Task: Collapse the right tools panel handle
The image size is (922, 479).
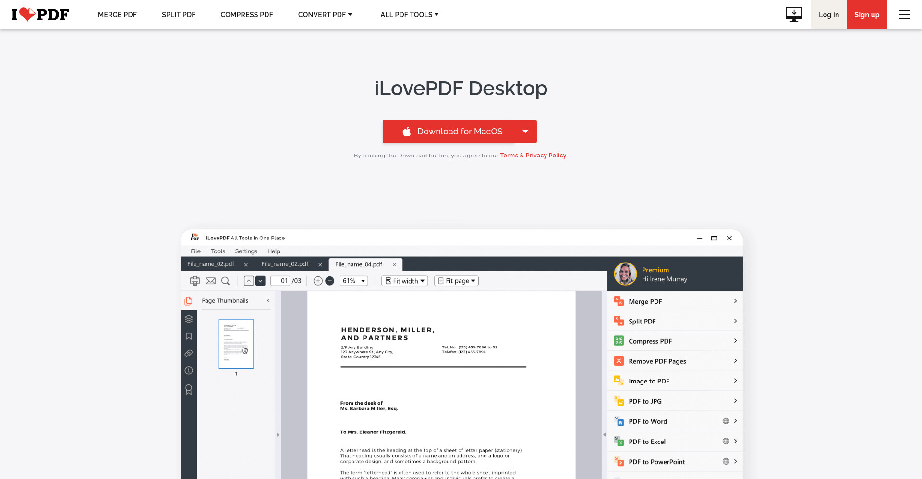Action: pyautogui.click(x=604, y=435)
